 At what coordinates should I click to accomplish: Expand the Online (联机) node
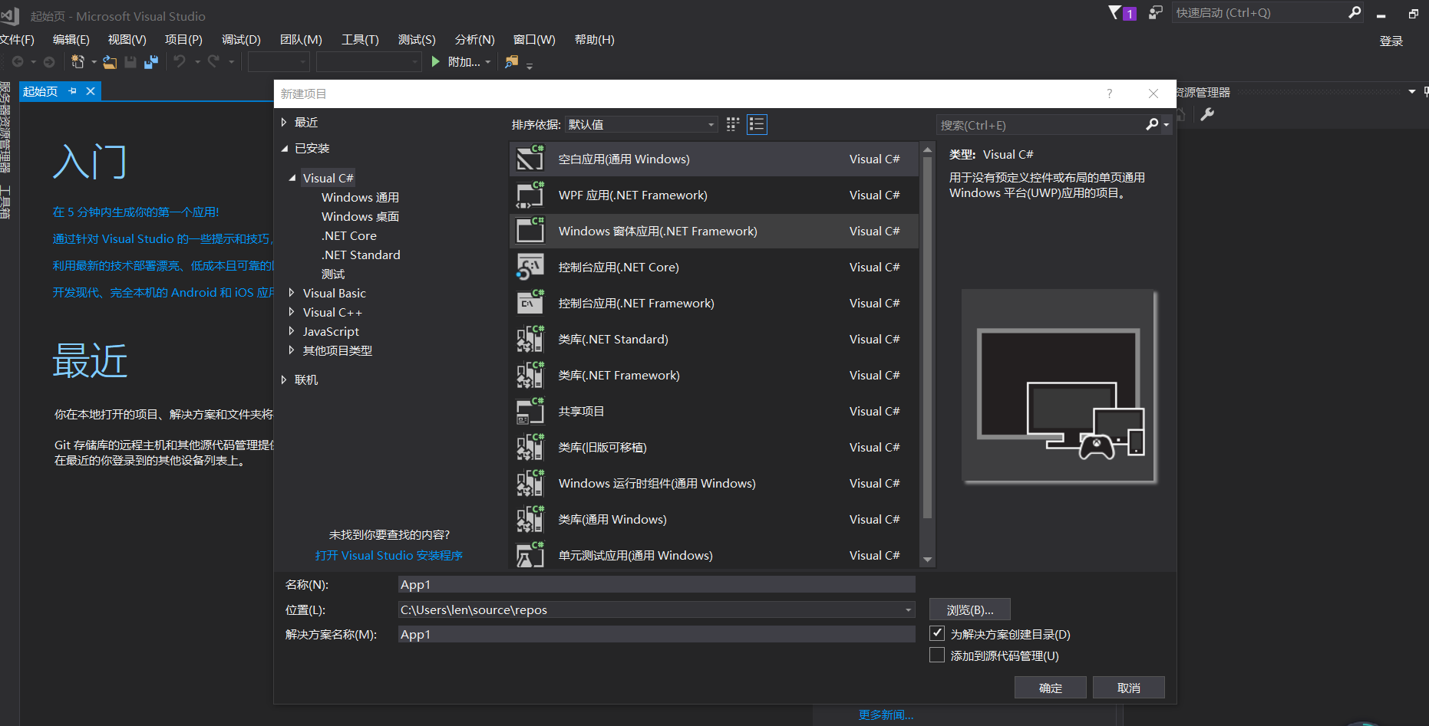pyautogui.click(x=284, y=379)
